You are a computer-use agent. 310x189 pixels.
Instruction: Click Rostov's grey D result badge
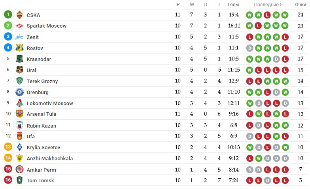[x=250, y=48]
